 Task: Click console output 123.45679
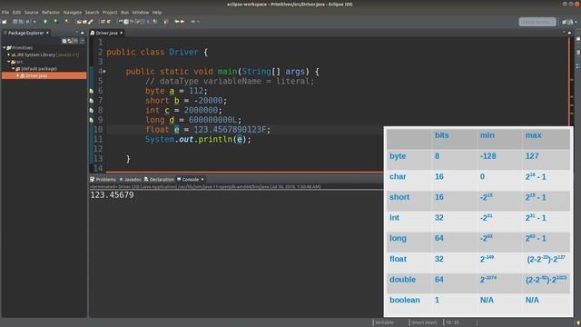(x=112, y=195)
